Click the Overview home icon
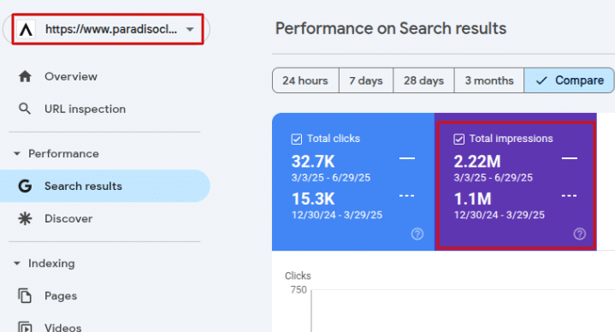 (x=25, y=76)
